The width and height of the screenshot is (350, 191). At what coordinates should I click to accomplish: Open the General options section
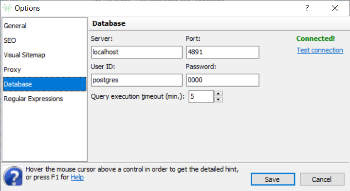tap(44, 26)
